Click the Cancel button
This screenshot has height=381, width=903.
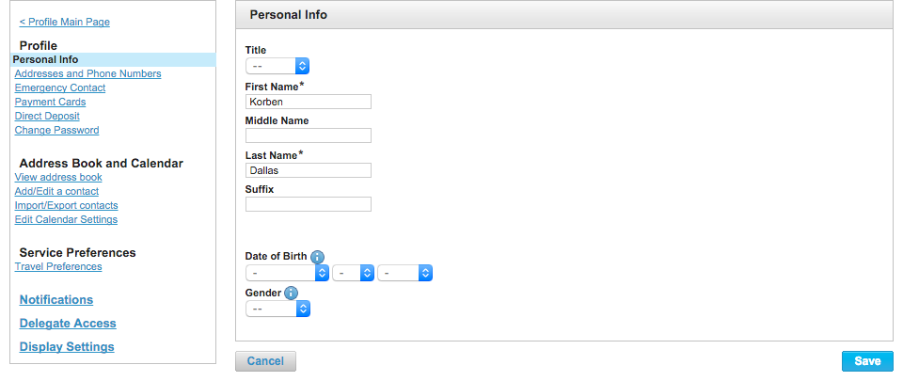pyautogui.click(x=265, y=361)
